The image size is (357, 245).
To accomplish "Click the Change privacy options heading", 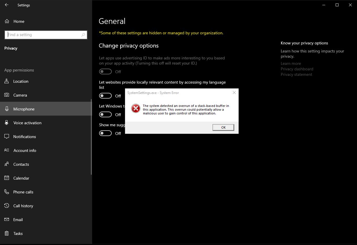I will 129,46.
